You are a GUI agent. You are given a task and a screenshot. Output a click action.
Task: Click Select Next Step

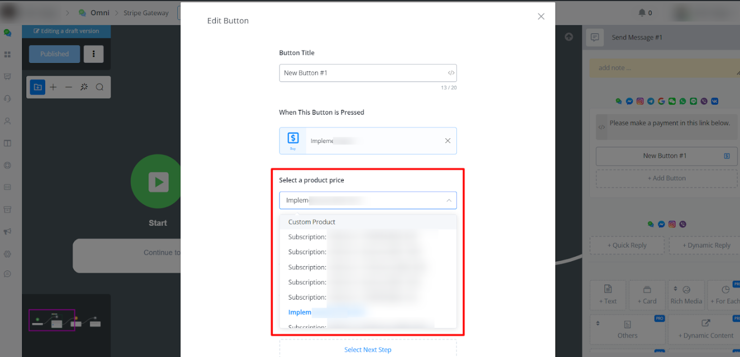367,350
